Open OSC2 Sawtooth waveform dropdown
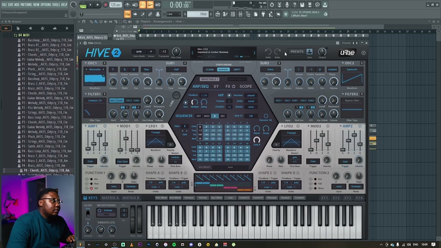This screenshot has width=441, height=248. [x=352, y=70]
